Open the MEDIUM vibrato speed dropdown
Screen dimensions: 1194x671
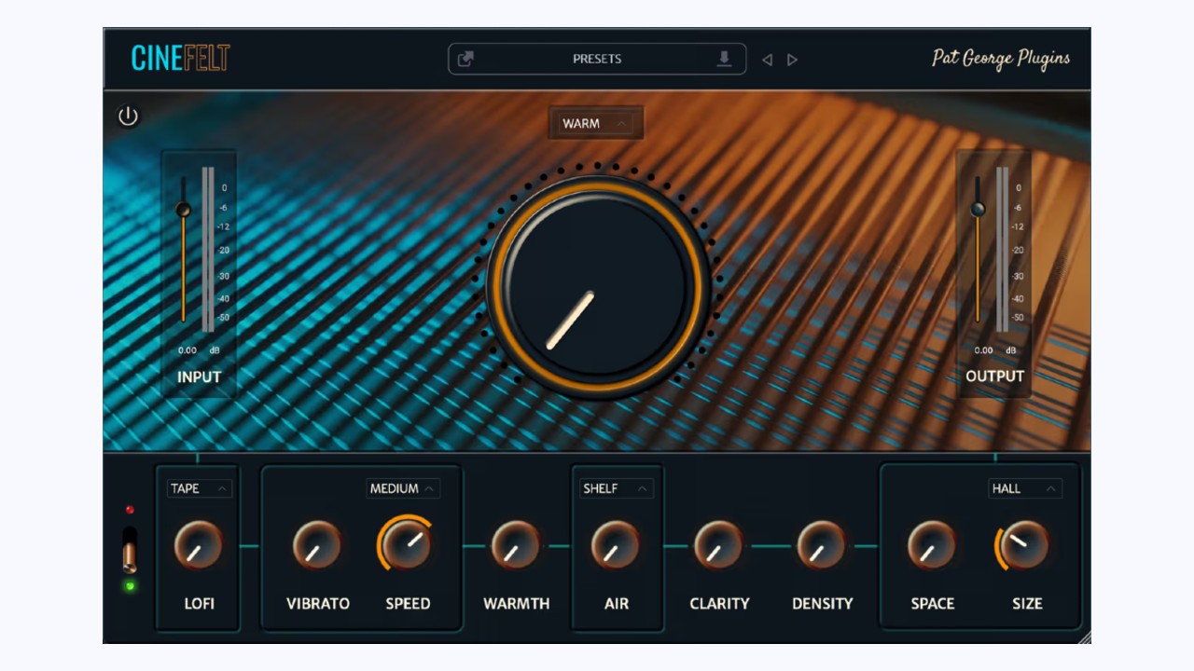403,488
